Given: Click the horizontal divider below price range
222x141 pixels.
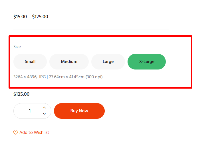Looking at the screenshot, I should tap(91, 30).
